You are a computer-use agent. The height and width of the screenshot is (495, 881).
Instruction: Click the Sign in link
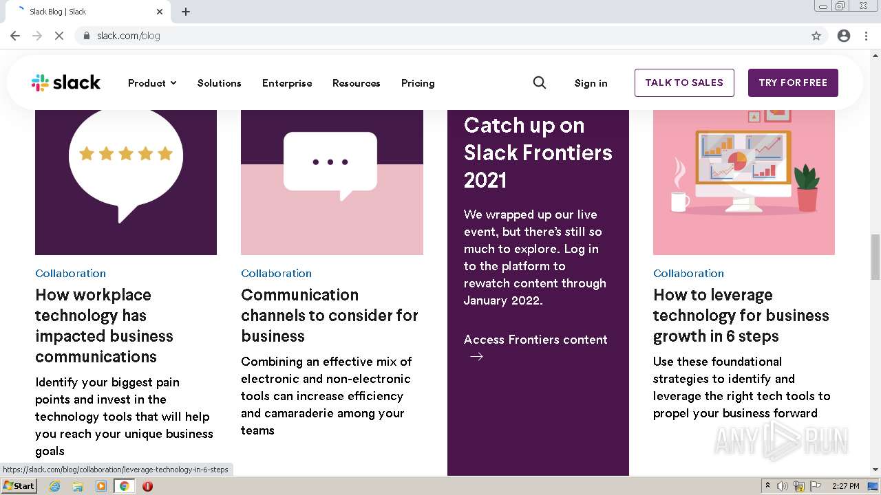591,82
